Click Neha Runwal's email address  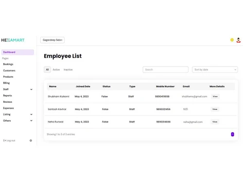(193, 122)
